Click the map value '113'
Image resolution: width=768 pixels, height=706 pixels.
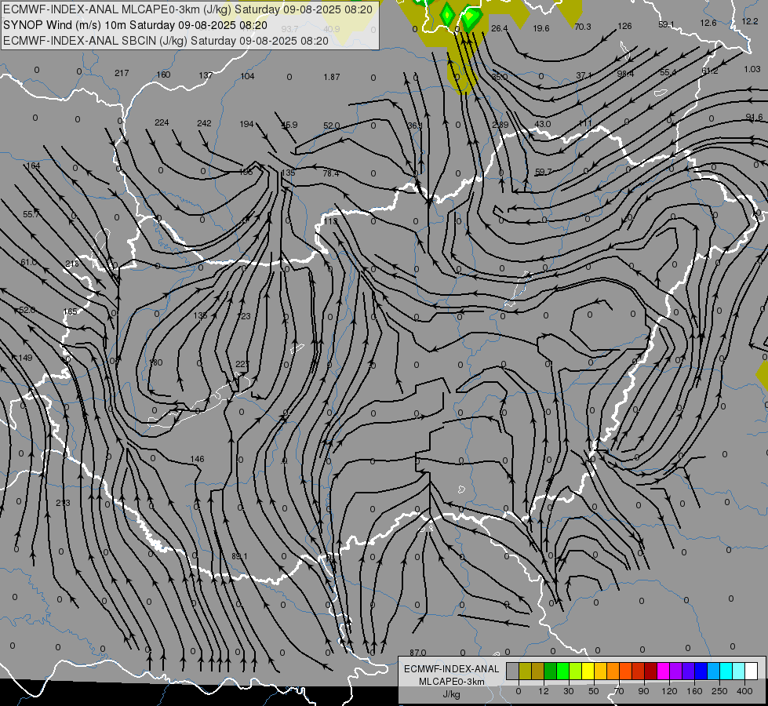[330, 221]
